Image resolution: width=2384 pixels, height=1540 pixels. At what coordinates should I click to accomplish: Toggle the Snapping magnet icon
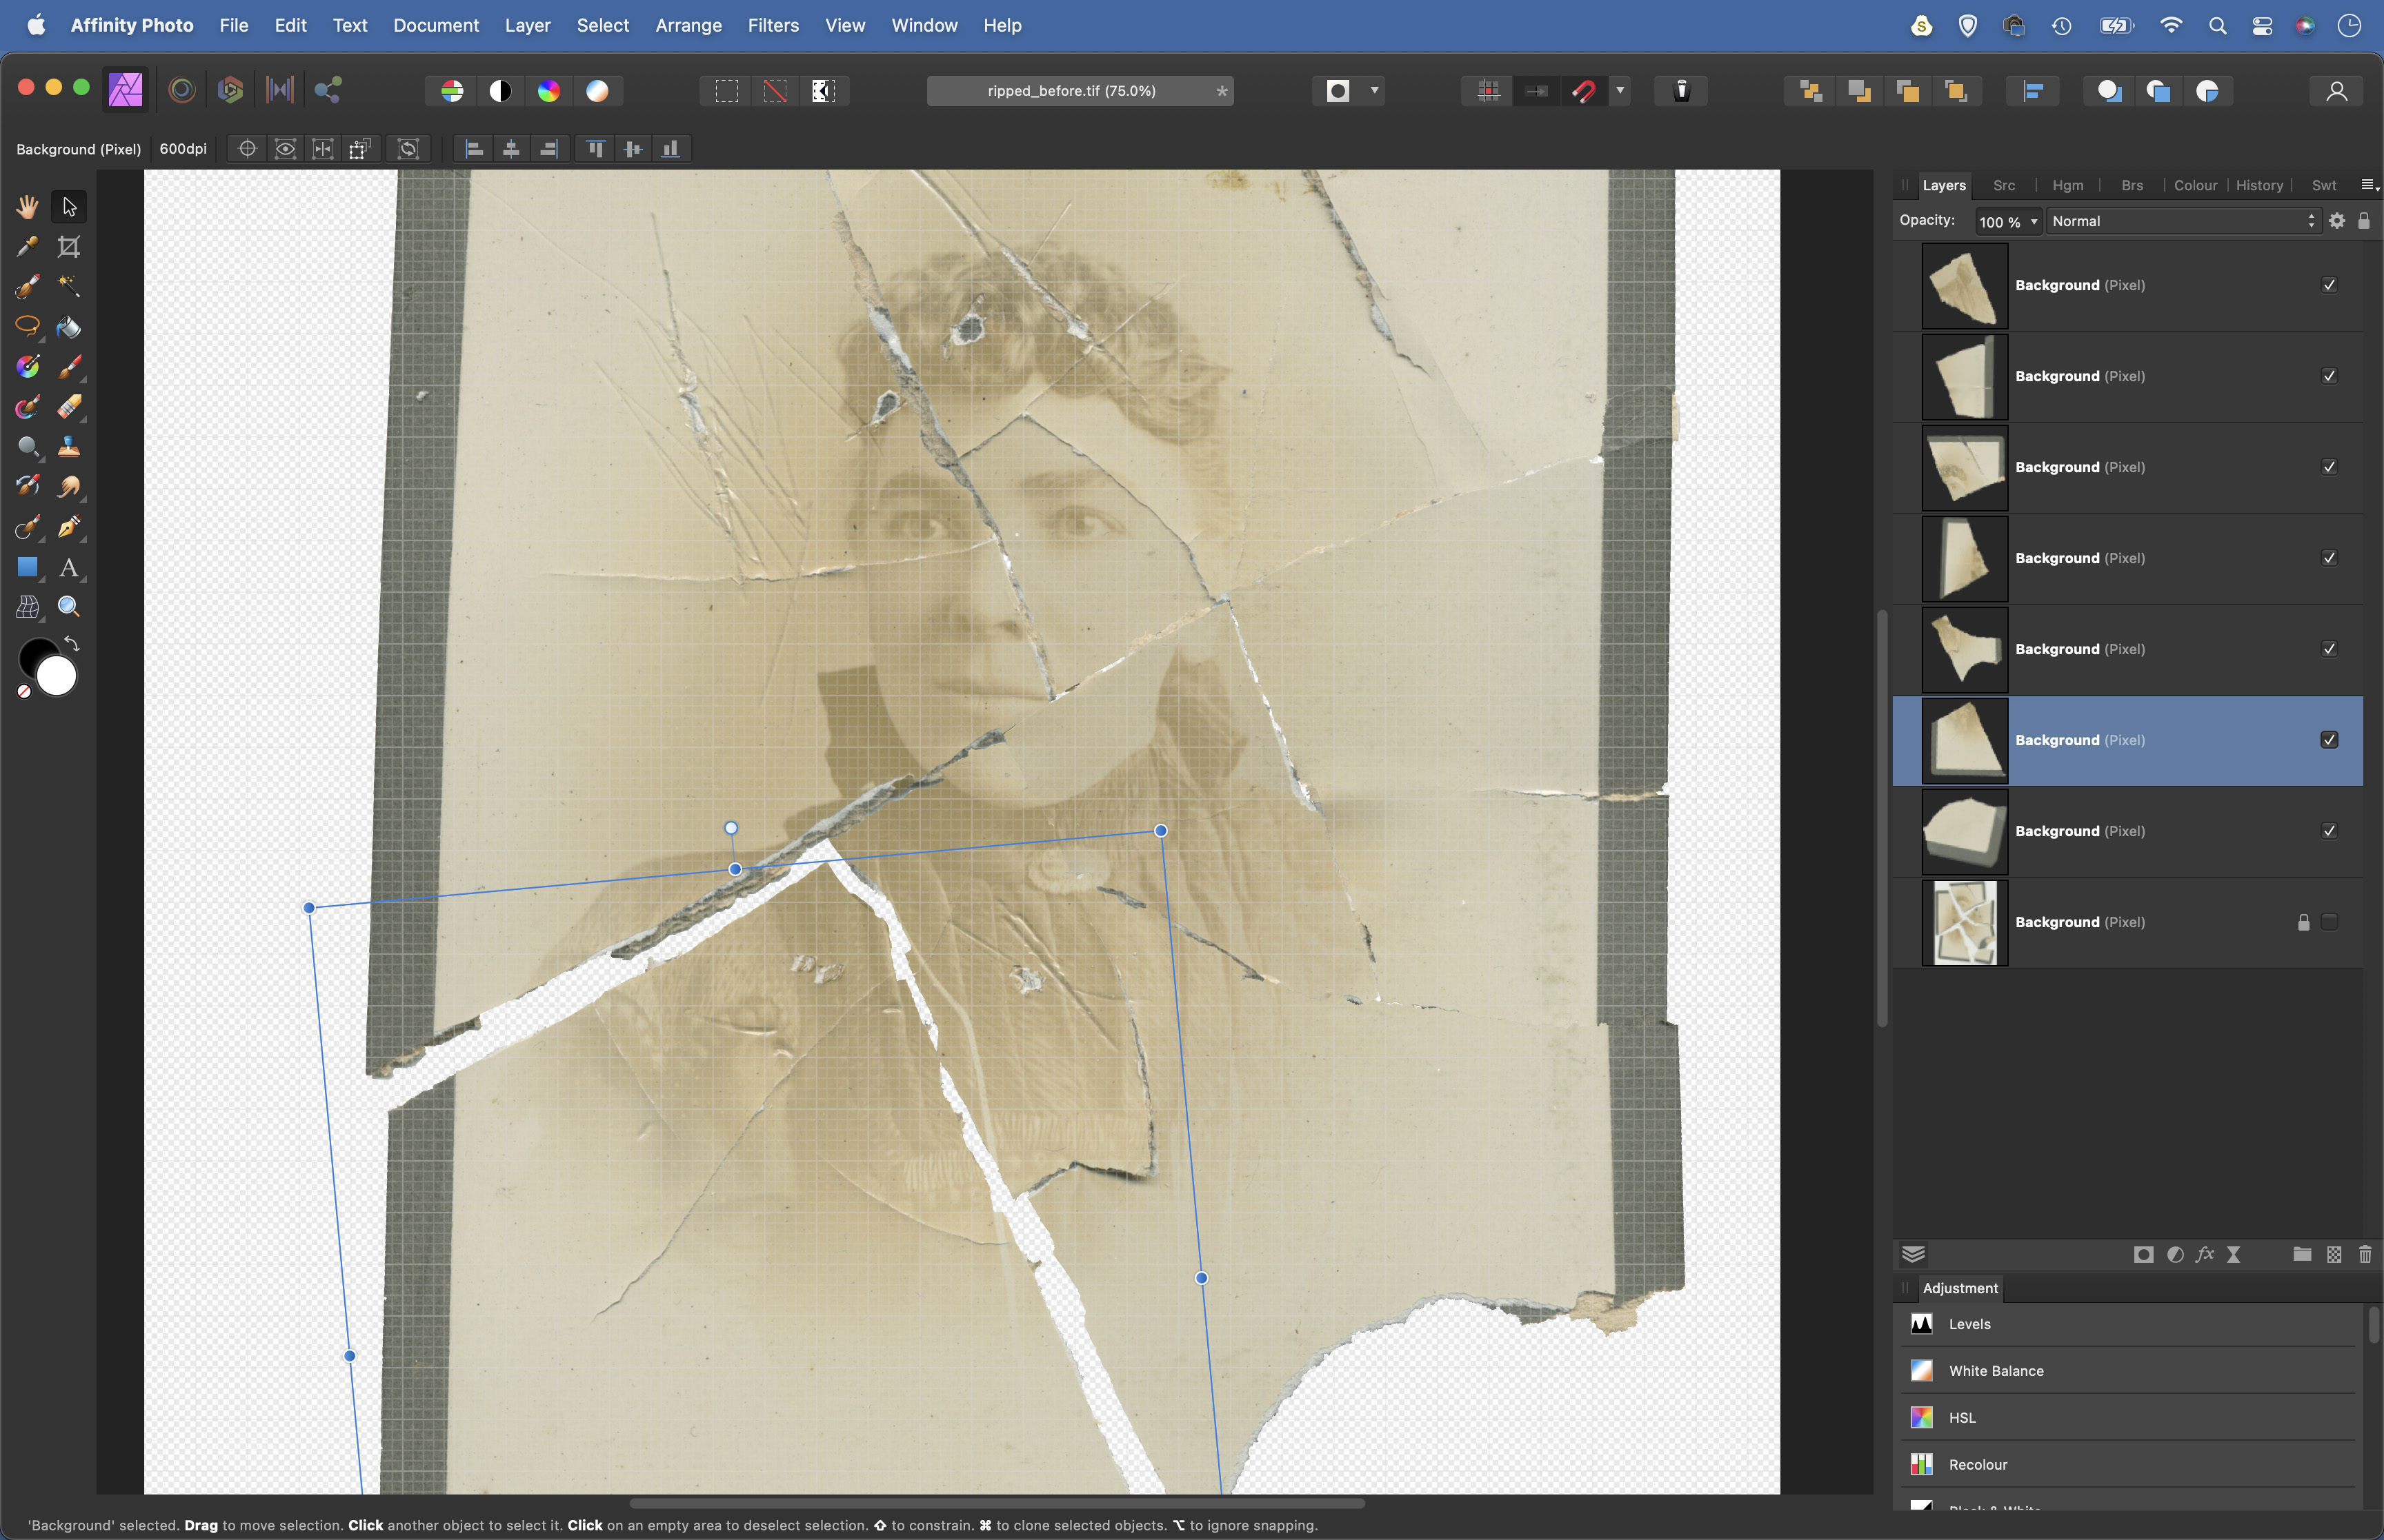[x=1584, y=91]
